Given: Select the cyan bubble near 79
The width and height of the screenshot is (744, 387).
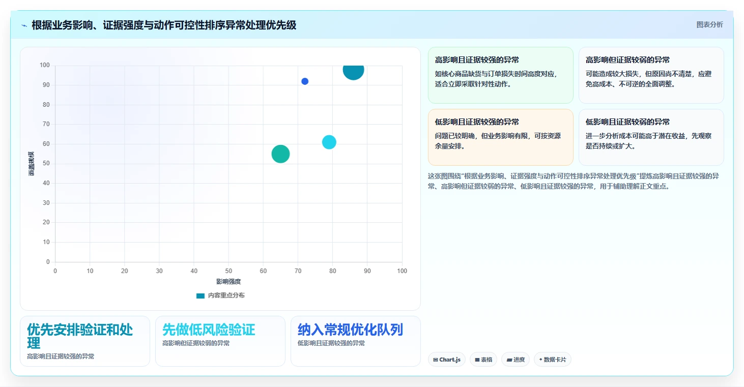Looking at the screenshot, I should click(x=329, y=142).
